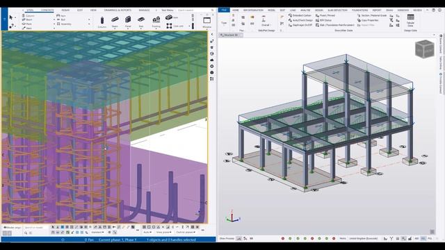Click the Current phase status text
445x250 pixels.
(x=118, y=240)
